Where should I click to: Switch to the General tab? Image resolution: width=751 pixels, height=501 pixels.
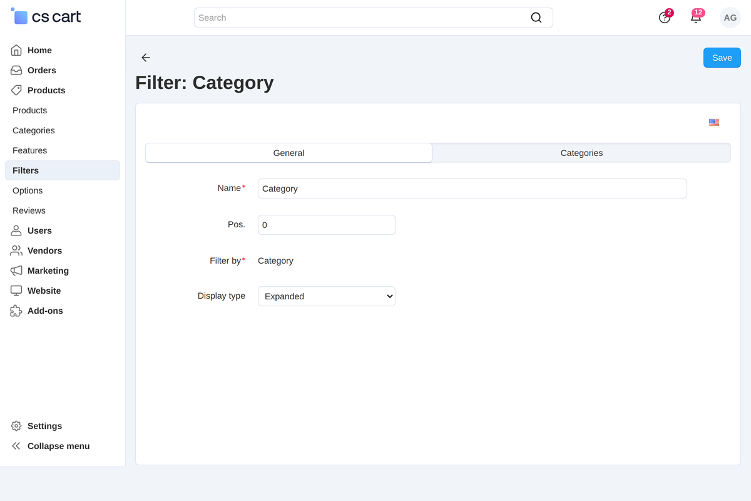click(289, 153)
